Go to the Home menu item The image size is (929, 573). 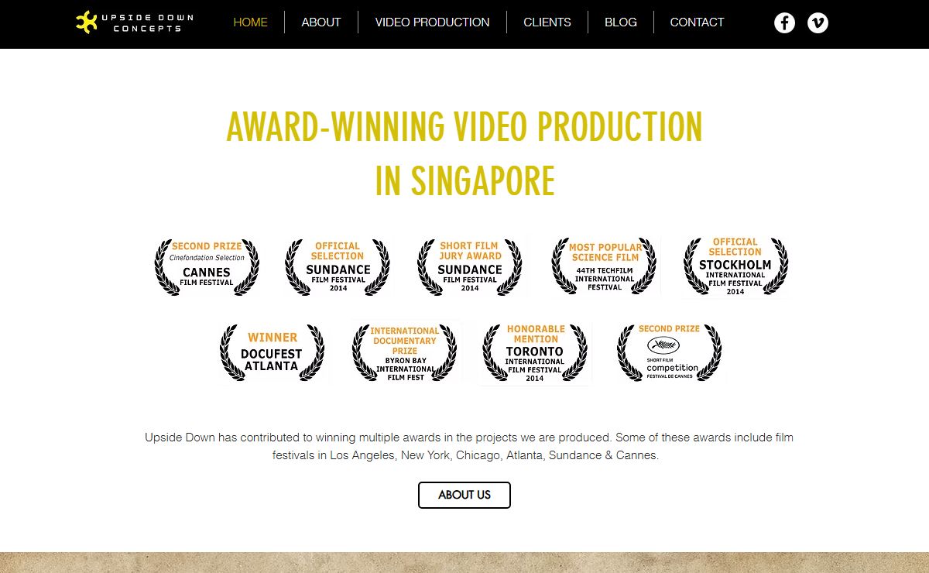pyautogui.click(x=251, y=22)
